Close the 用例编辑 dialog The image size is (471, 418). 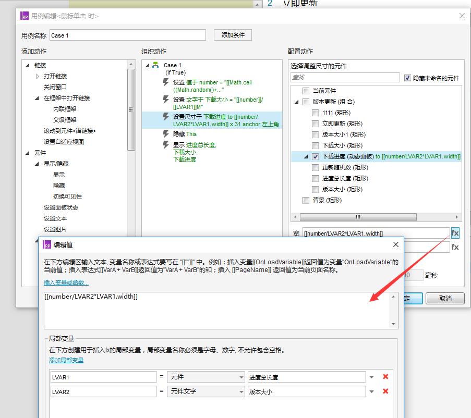462,16
